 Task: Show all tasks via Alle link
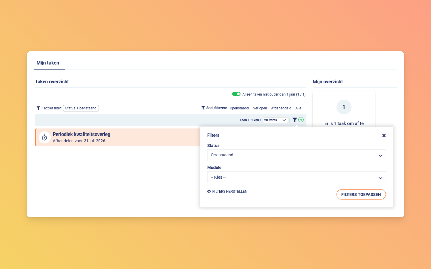point(298,108)
